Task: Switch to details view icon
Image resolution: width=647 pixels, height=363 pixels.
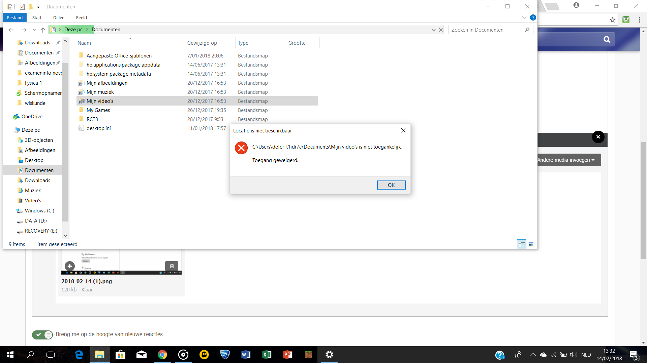Action: pos(522,244)
